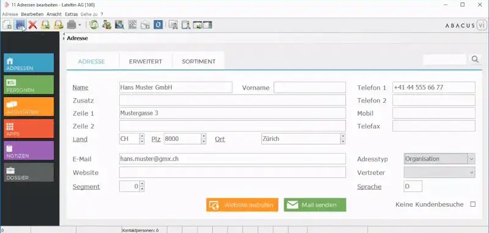Focus the Name field containing Hans Muster GmbH

pyautogui.click(x=176, y=87)
